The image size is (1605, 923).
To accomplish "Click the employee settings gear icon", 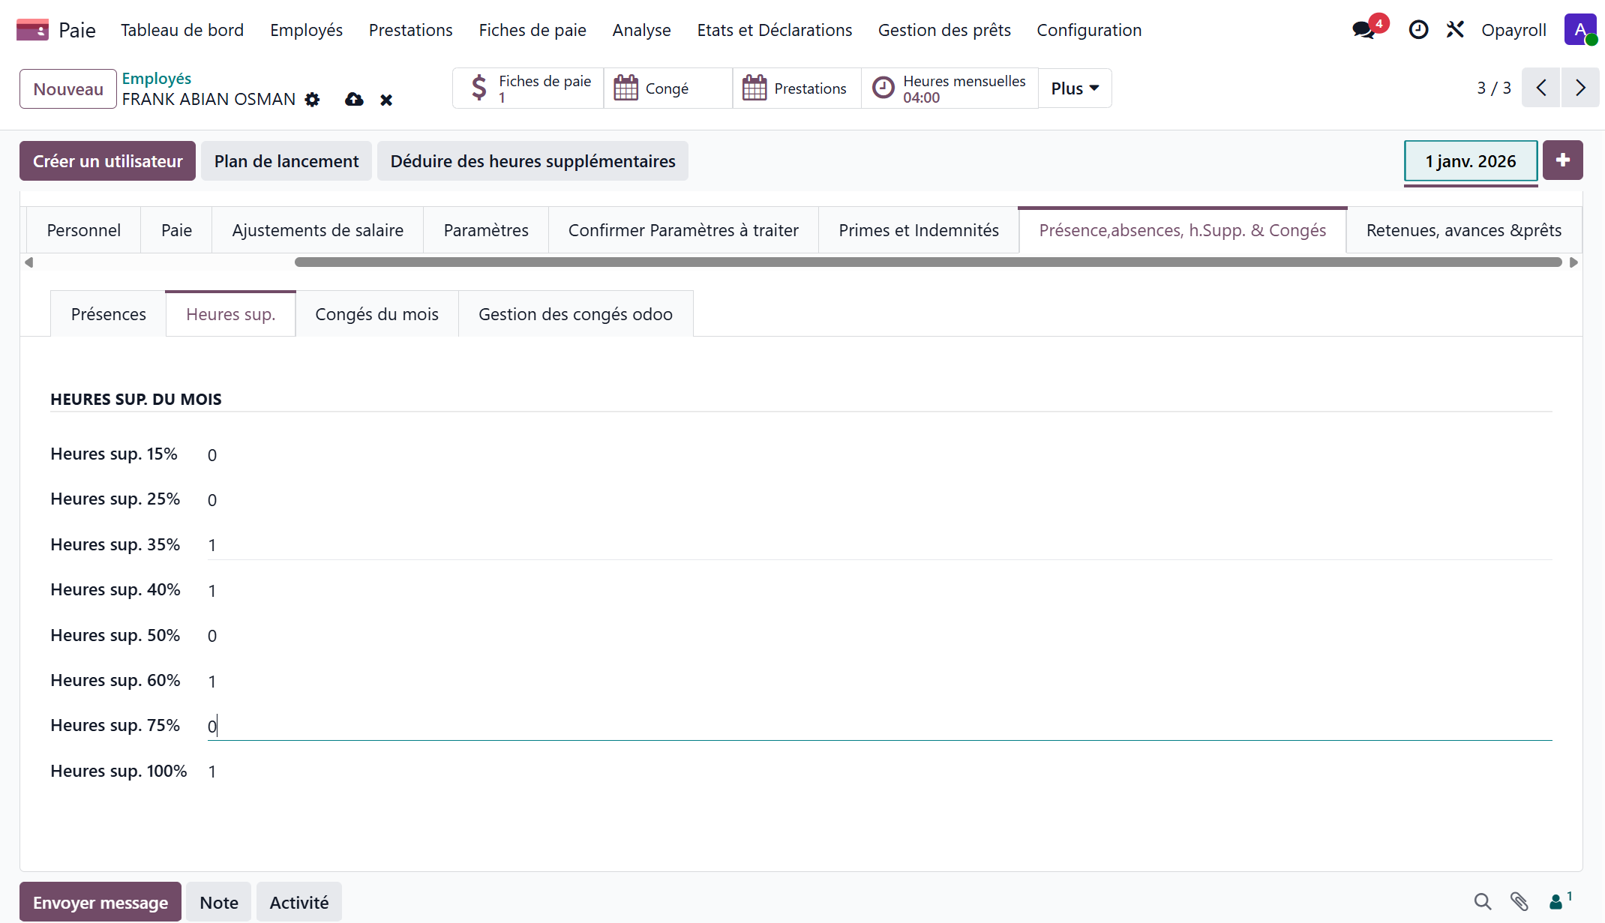I will point(312,100).
